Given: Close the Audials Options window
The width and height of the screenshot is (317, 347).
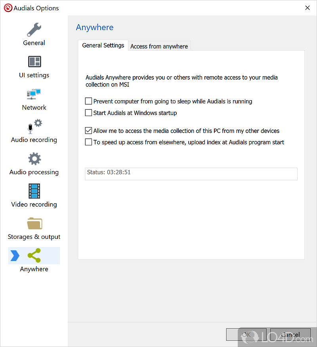Looking at the screenshot, I should click(x=307, y=8).
